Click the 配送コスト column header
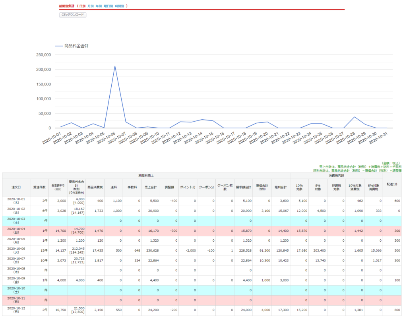The image size is (407, 316). click(391, 187)
